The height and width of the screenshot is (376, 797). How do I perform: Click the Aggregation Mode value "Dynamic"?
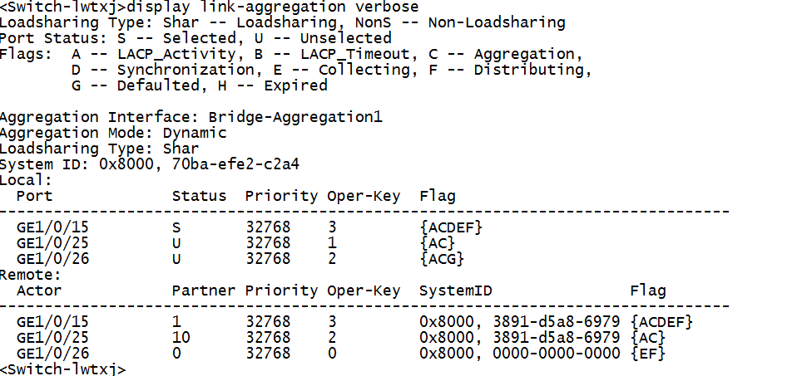[x=196, y=133]
